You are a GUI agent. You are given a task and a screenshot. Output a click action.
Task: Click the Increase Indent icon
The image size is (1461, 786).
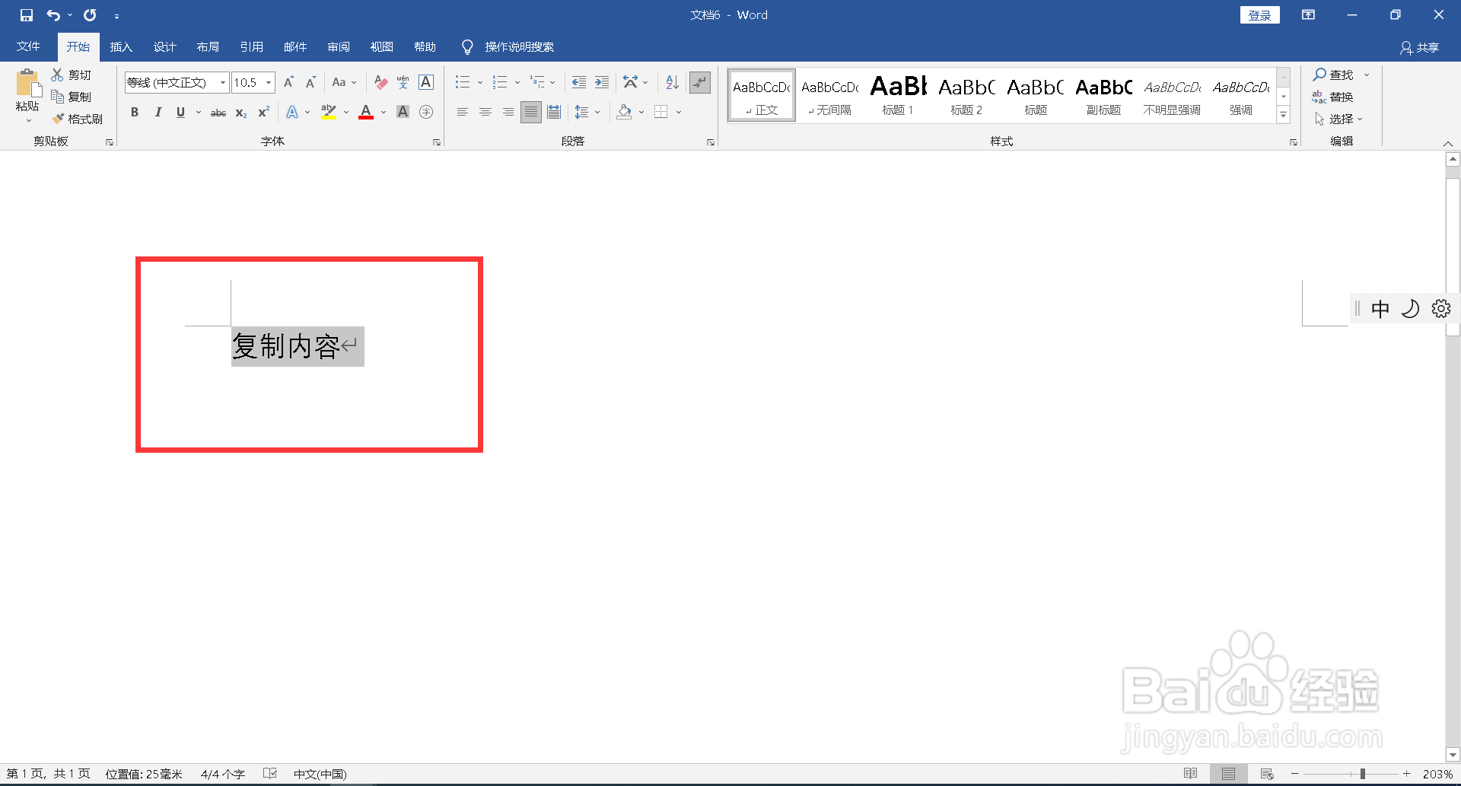coord(602,82)
